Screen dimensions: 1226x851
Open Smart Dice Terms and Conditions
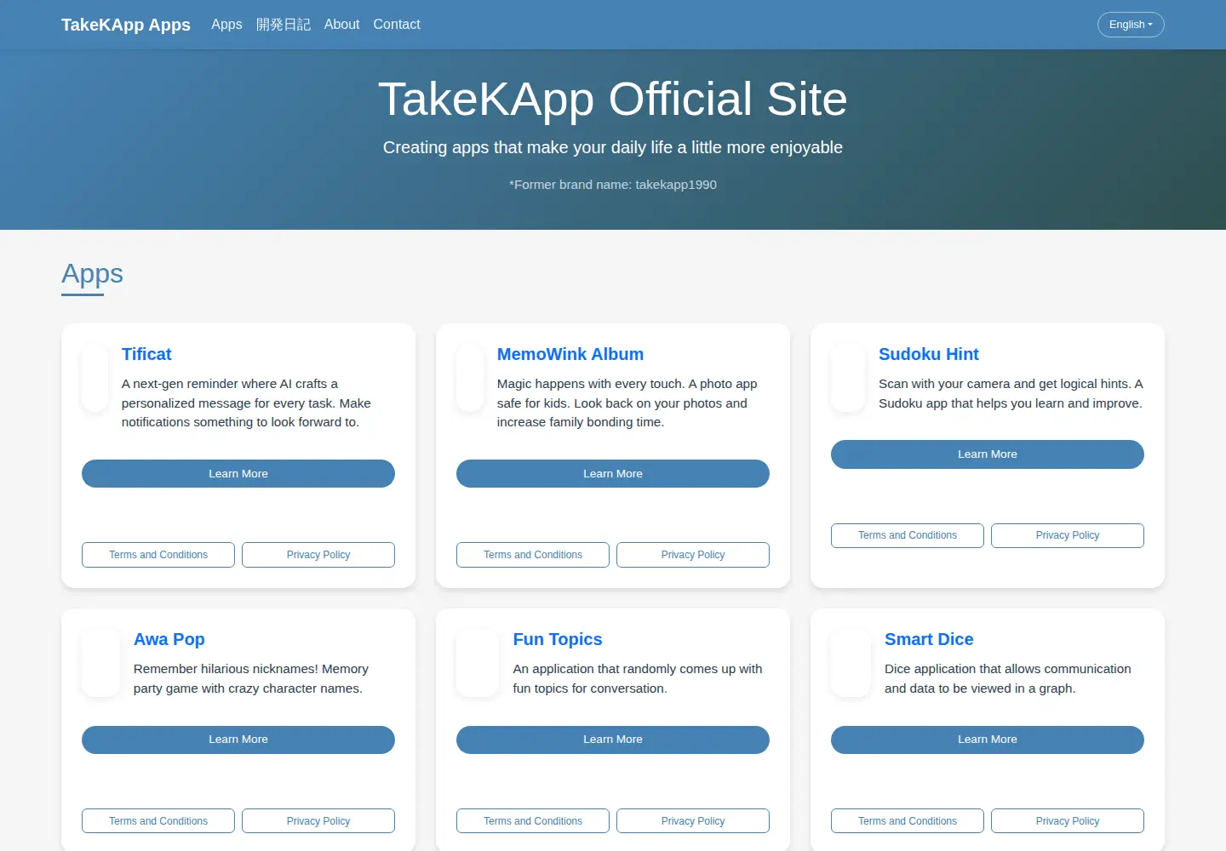tap(908, 821)
